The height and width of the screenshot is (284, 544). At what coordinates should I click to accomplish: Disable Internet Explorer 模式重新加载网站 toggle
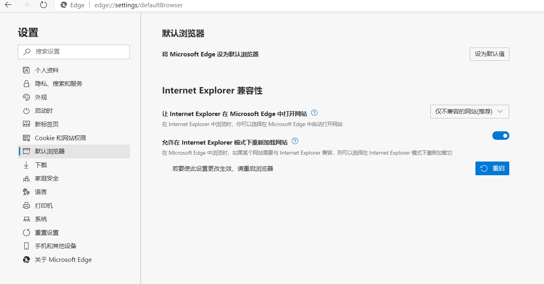click(x=501, y=136)
